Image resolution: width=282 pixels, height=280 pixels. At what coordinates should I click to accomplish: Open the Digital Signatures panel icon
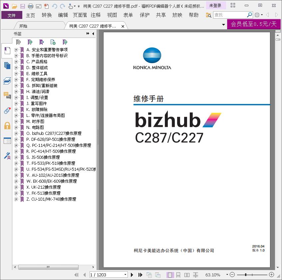coord(7,156)
